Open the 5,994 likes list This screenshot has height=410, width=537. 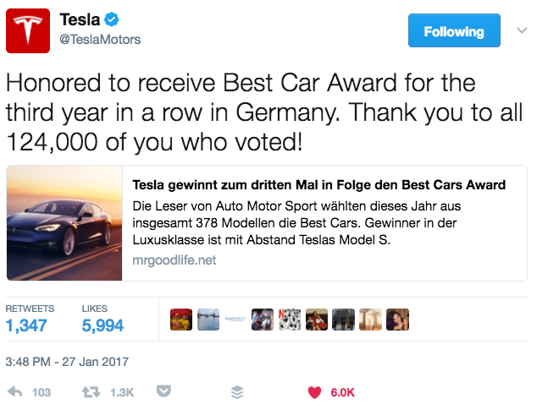pos(102,325)
